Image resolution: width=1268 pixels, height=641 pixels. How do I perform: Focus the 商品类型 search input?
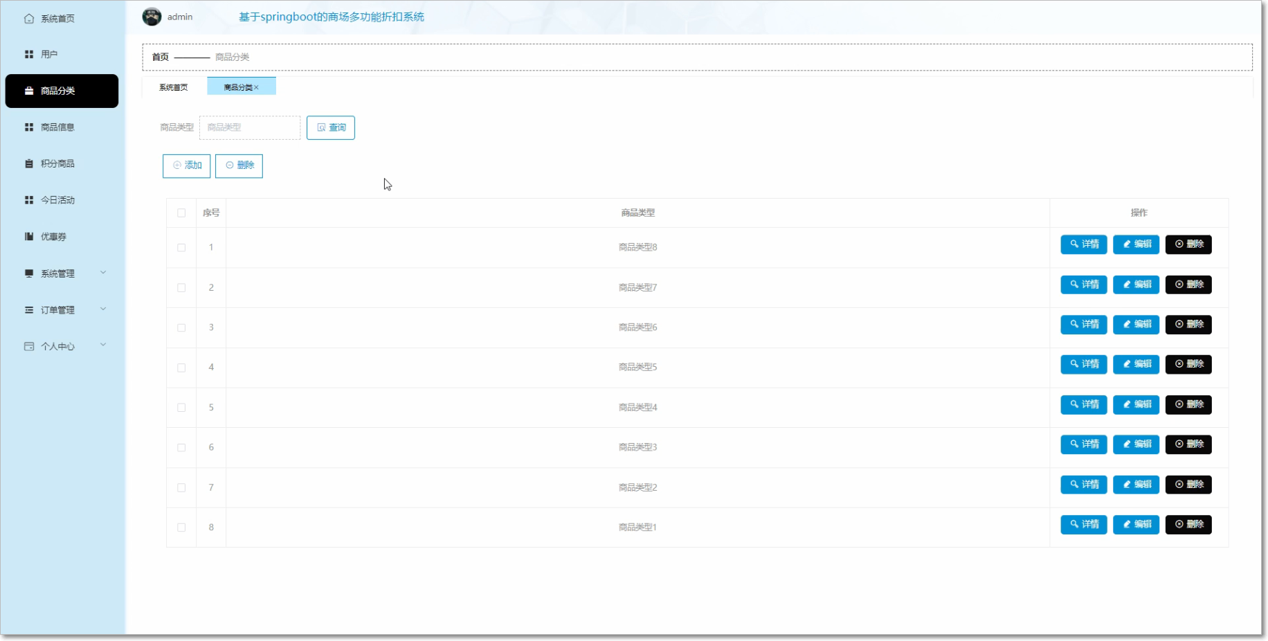(x=250, y=127)
